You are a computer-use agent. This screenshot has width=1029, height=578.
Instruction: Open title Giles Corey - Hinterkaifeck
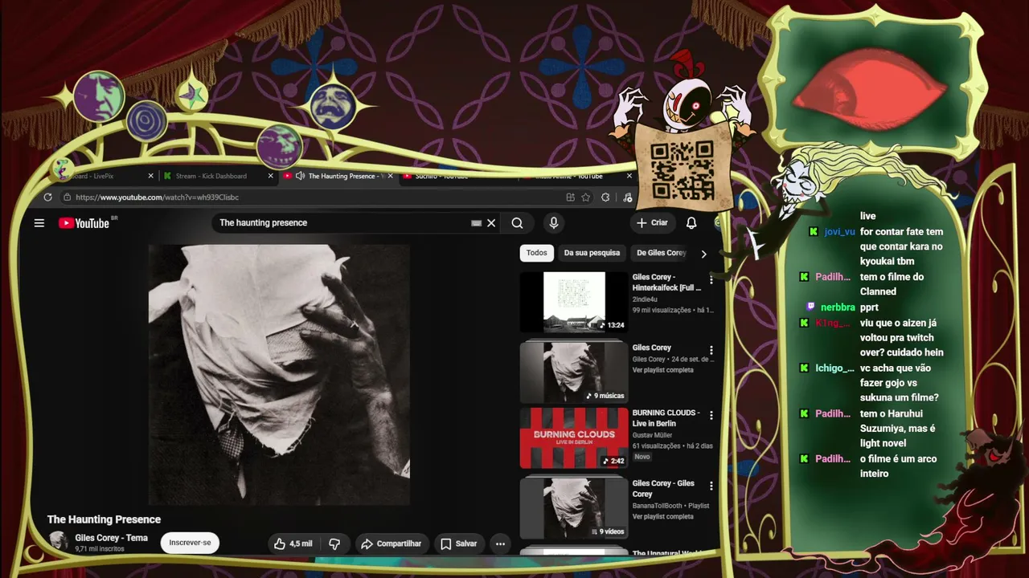pyautogui.click(x=666, y=283)
